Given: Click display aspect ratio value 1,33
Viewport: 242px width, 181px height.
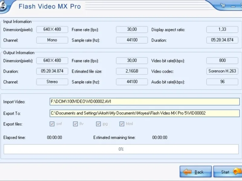Looking at the screenshot, I should 222,29.
